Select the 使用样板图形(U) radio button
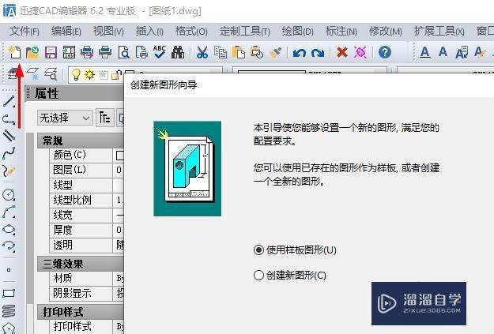494x334 pixels. pyautogui.click(x=258, y=250)
